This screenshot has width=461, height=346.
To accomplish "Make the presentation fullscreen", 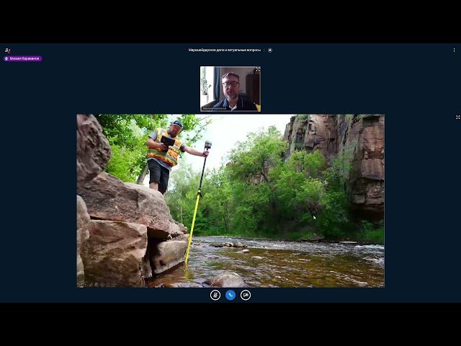I will coord(457,117).
